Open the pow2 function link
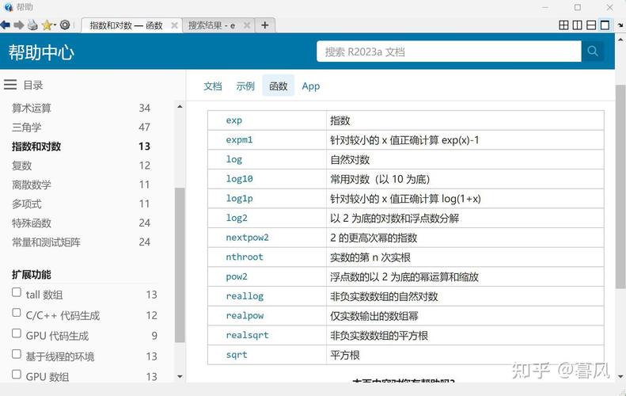 tap(237, 276)
